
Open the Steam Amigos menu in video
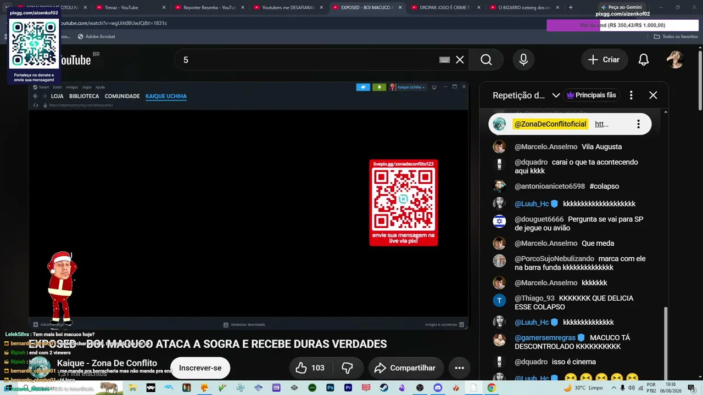tap(72, 87)
